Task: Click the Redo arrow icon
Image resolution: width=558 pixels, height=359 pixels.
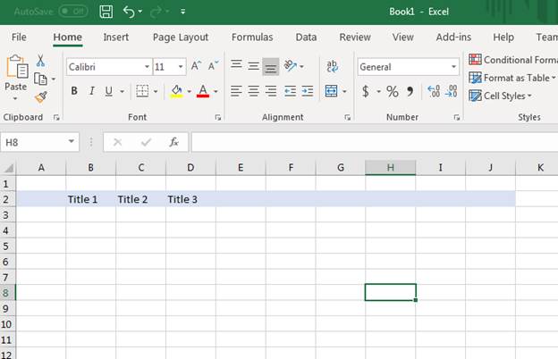Action: [x=156, y=12]
